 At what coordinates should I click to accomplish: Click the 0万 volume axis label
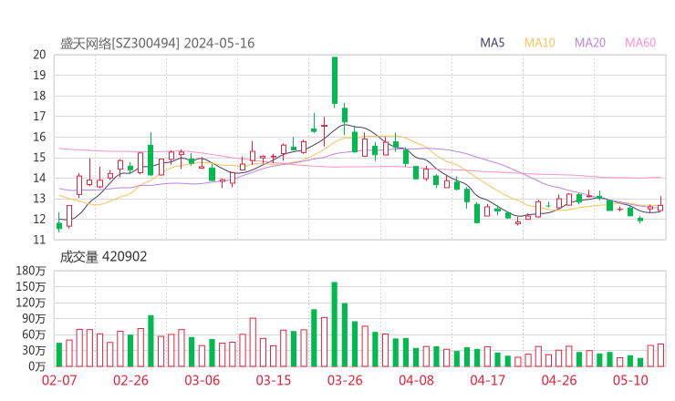click(x=37, y=366)
